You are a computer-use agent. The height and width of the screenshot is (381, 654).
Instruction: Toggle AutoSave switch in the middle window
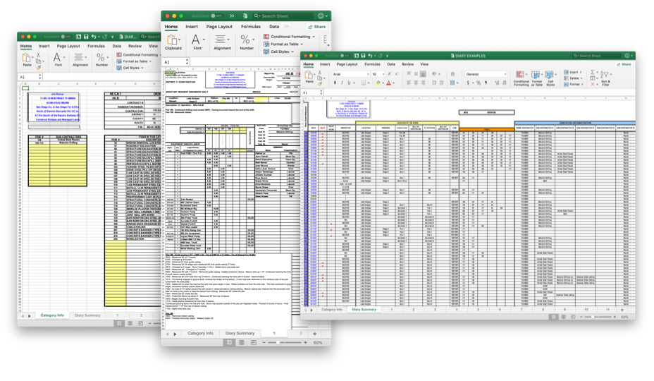tap(216, 16)
